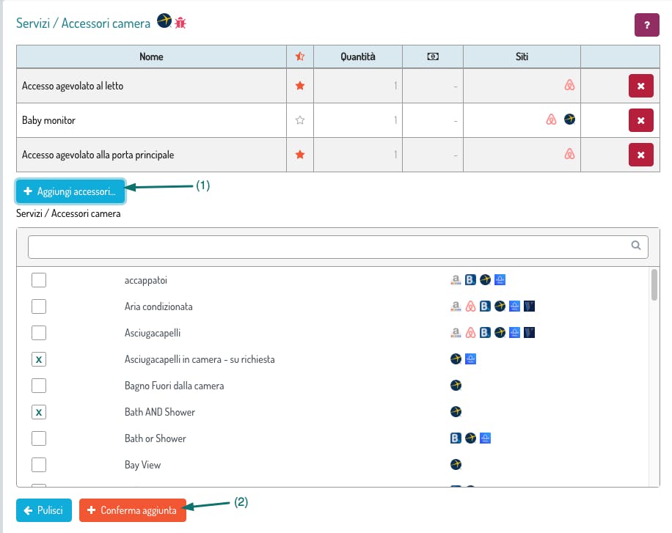Screen dimensions: 672x533
Task: Click dark V icon in Aria condizionata row
Action: point(529,306)
